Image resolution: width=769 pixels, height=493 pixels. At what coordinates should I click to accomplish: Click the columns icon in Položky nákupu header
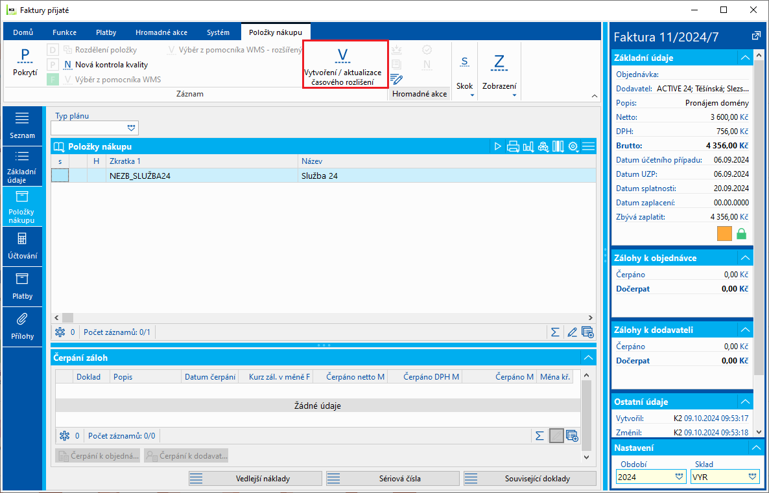tap(558, 146)
